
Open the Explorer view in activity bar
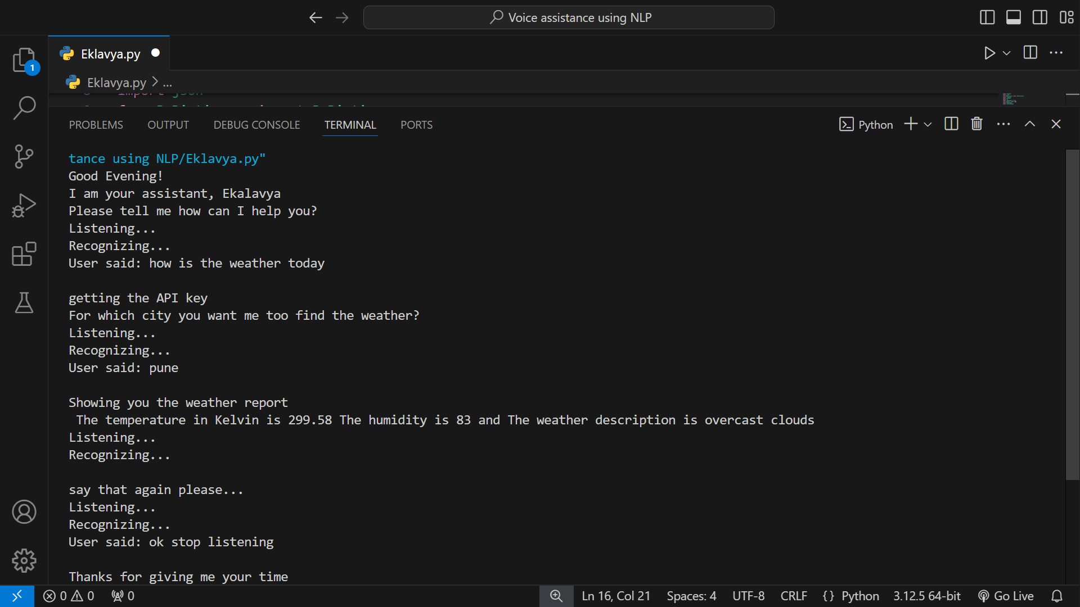[x=24, y=60]
